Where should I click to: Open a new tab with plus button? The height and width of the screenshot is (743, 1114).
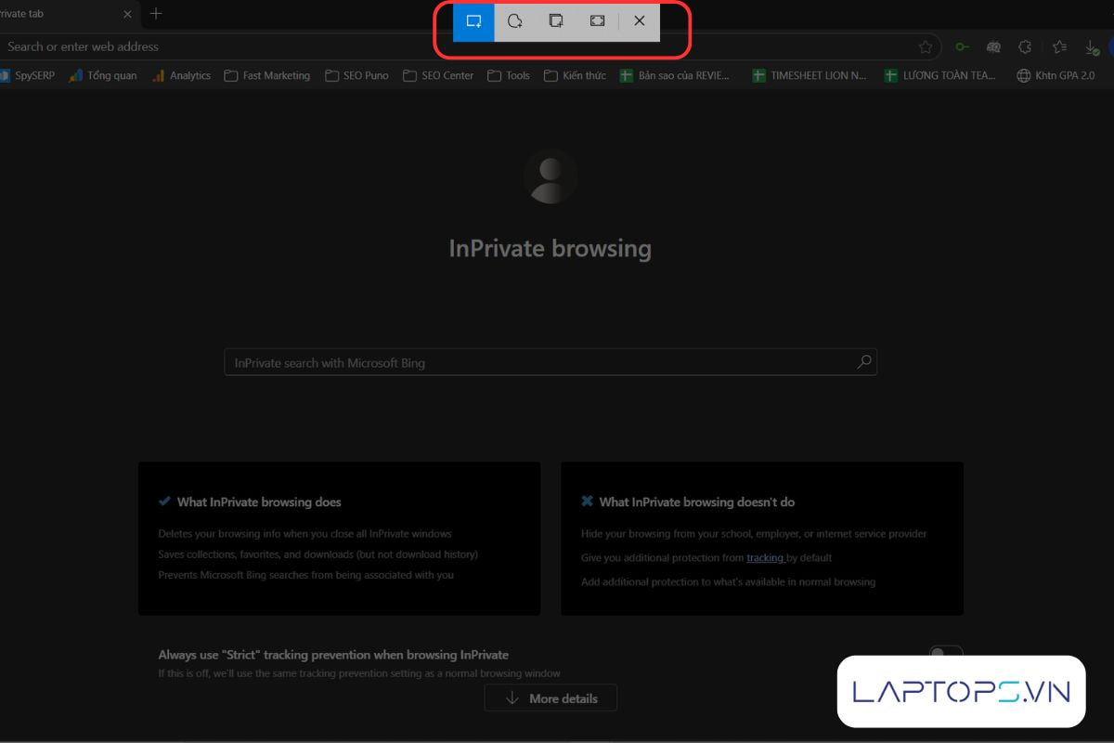tap(156, 14)
